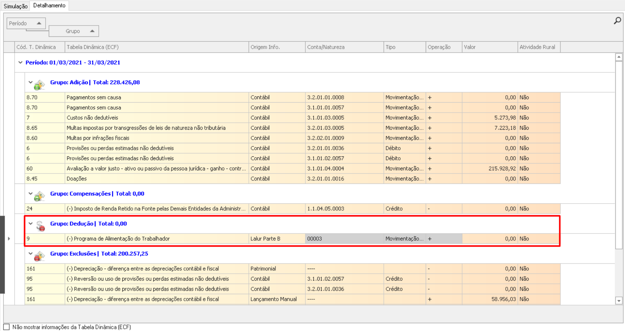Viewport: 625px width, 331px height.
Task: Click value cell 7.223,18
Action: pos(490,128)
